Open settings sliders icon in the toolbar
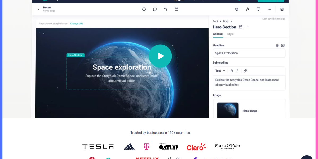 165,9
